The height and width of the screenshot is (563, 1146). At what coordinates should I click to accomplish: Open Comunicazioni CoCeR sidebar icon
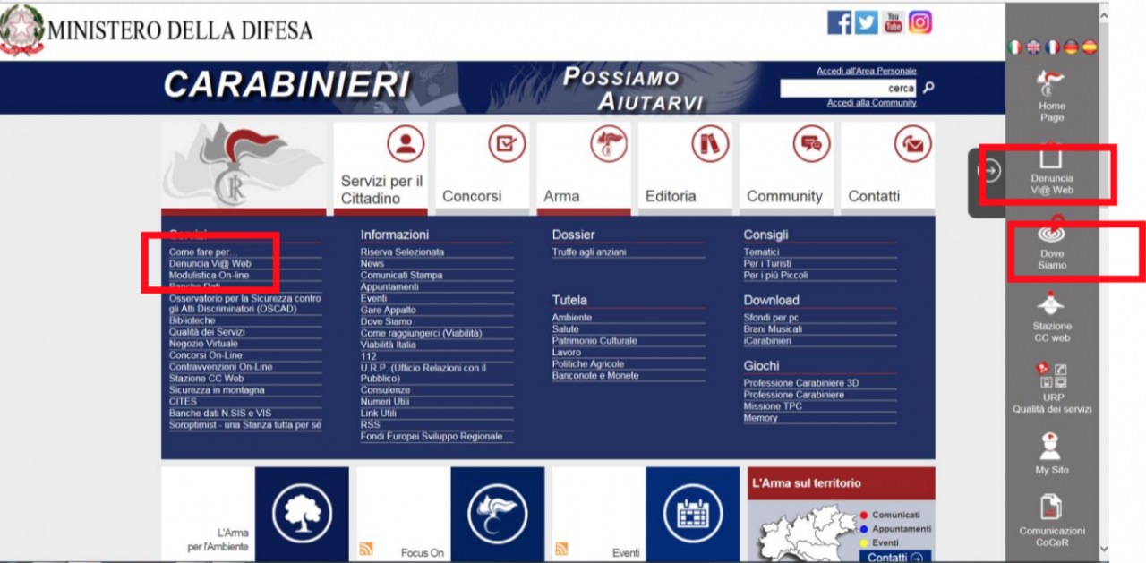[x=1052, y=521]
